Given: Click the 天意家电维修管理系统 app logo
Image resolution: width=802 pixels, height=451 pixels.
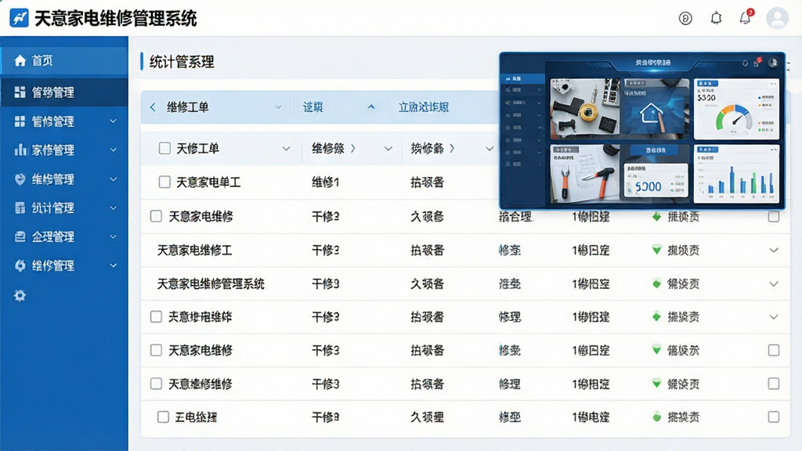Looking at the screenshot, I should [20, 18].
